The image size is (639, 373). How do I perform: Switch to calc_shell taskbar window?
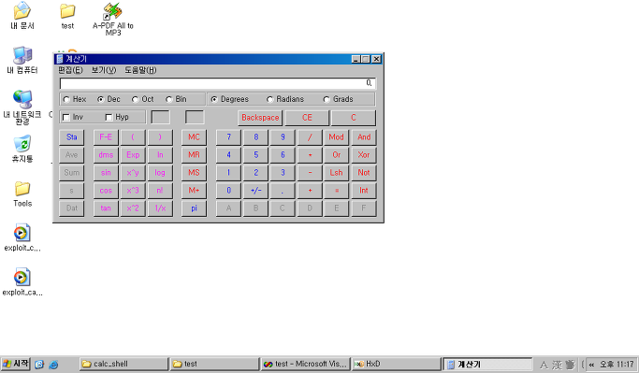(x=123, y=364)
